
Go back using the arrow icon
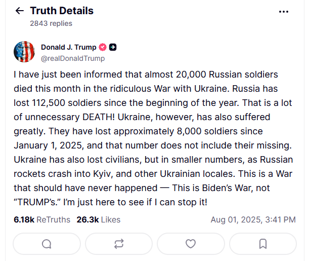pos(20,11)
